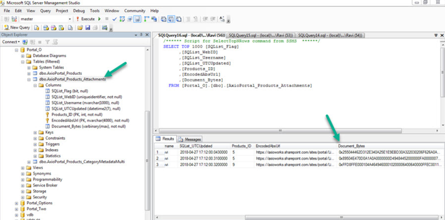Select the Statistics folder
The height and width of the screenshot is (220, 445).
(53, 156)
